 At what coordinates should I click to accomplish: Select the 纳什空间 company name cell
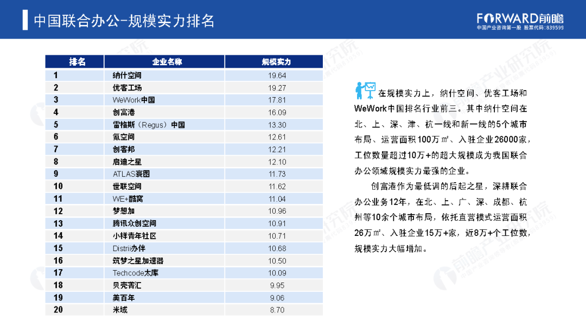coord(126,75)
